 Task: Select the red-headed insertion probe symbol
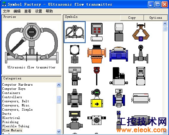pos(97,76)
